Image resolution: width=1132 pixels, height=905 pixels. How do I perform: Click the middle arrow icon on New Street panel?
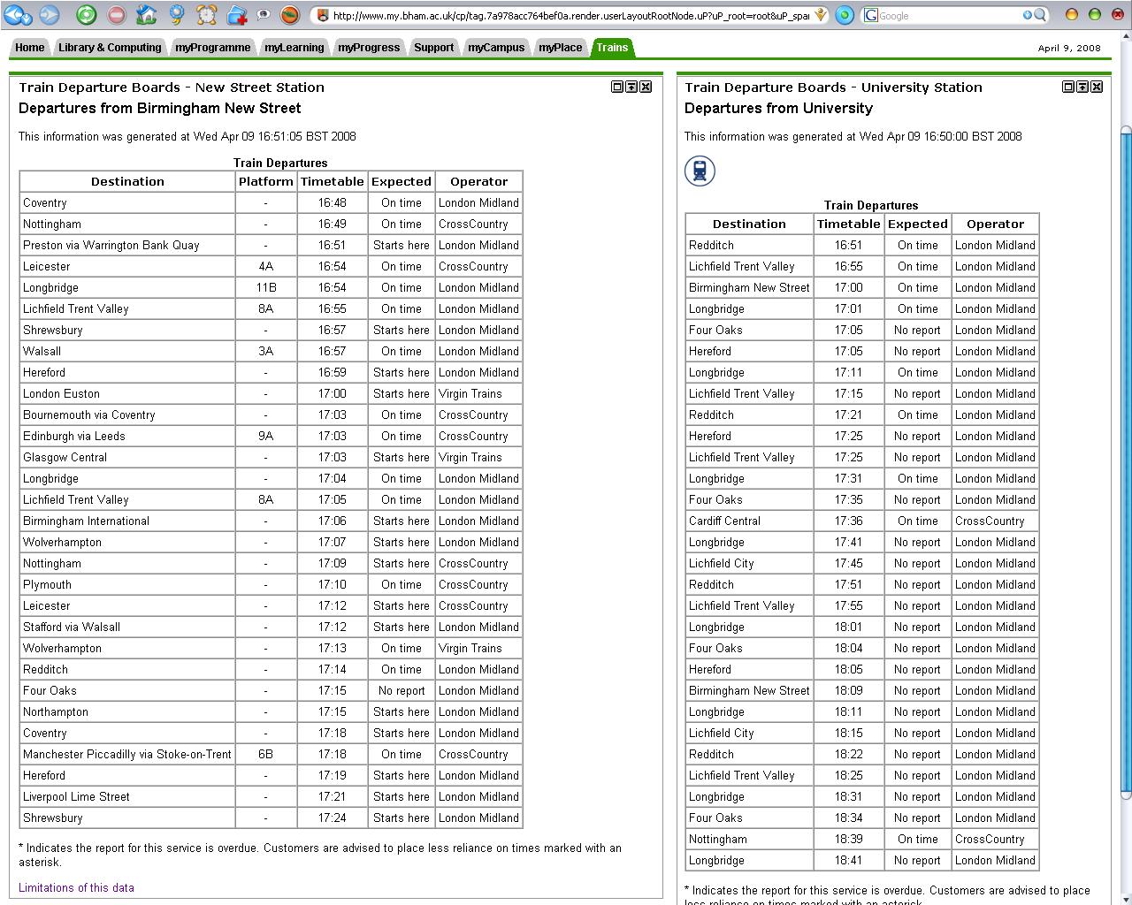(631, 87)
